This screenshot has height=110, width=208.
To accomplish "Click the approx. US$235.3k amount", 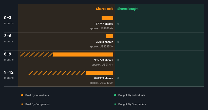I will (x=101, y=46).
